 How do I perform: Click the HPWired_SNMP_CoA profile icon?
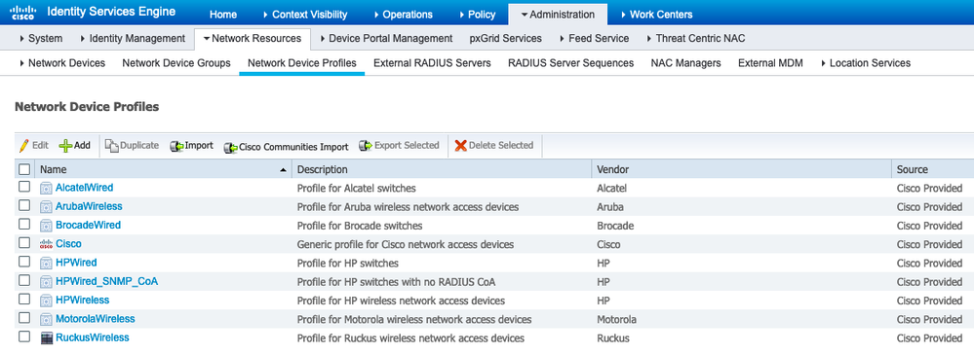[x=46, y=282]
